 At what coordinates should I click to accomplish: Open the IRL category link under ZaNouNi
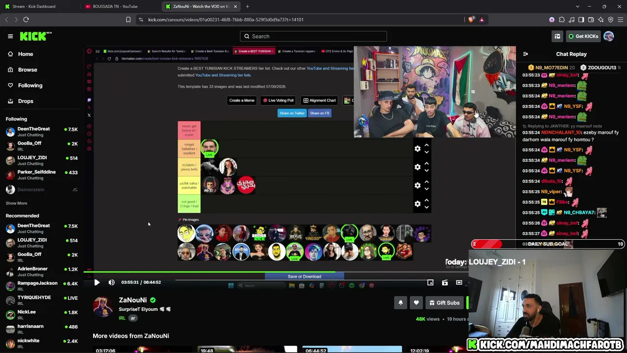[122, 318]
